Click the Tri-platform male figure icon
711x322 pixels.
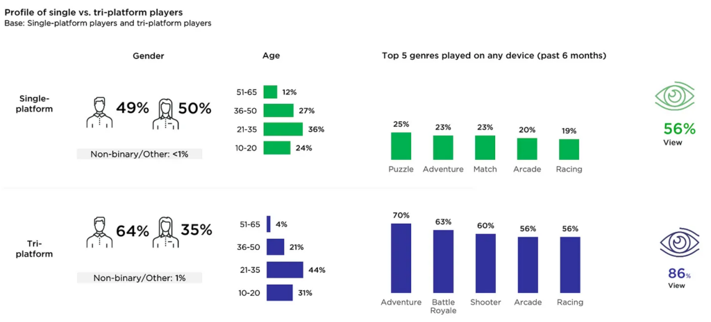(x=99, y=231)
